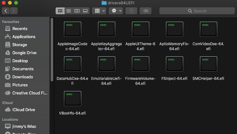Image resolution: width=237 pixels, height=134 pixels.
Task: Click the green full-screen window button
Action: (x=16, y=3)
